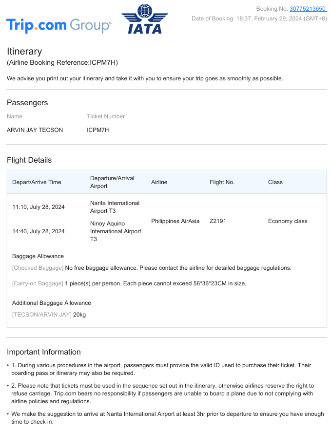Click the Airline Booking Reference ICPM7H text
331x430 pixels.
pyautogui.click(x=62, y=63)
